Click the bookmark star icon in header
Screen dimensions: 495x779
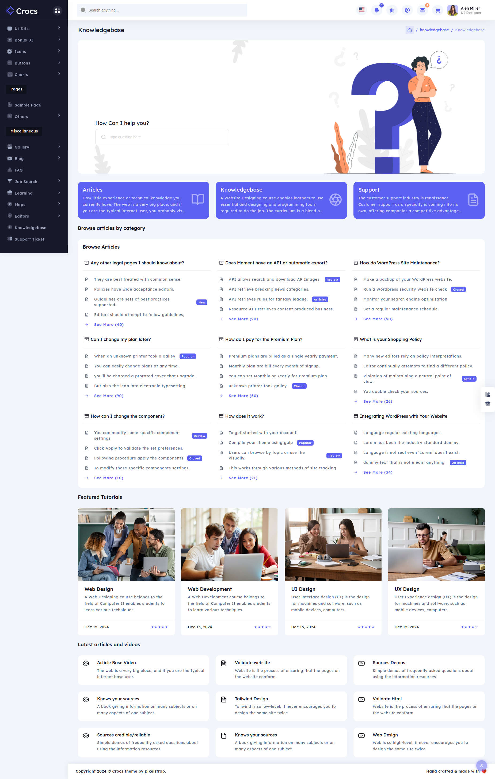pyautogui.click(x=392, y=10)
